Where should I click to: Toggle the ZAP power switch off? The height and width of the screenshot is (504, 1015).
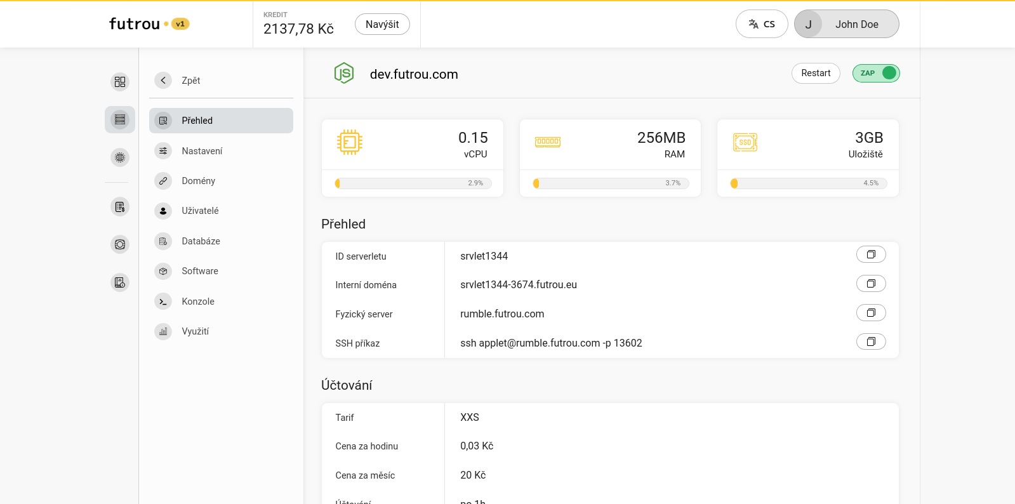click(876, 73)
